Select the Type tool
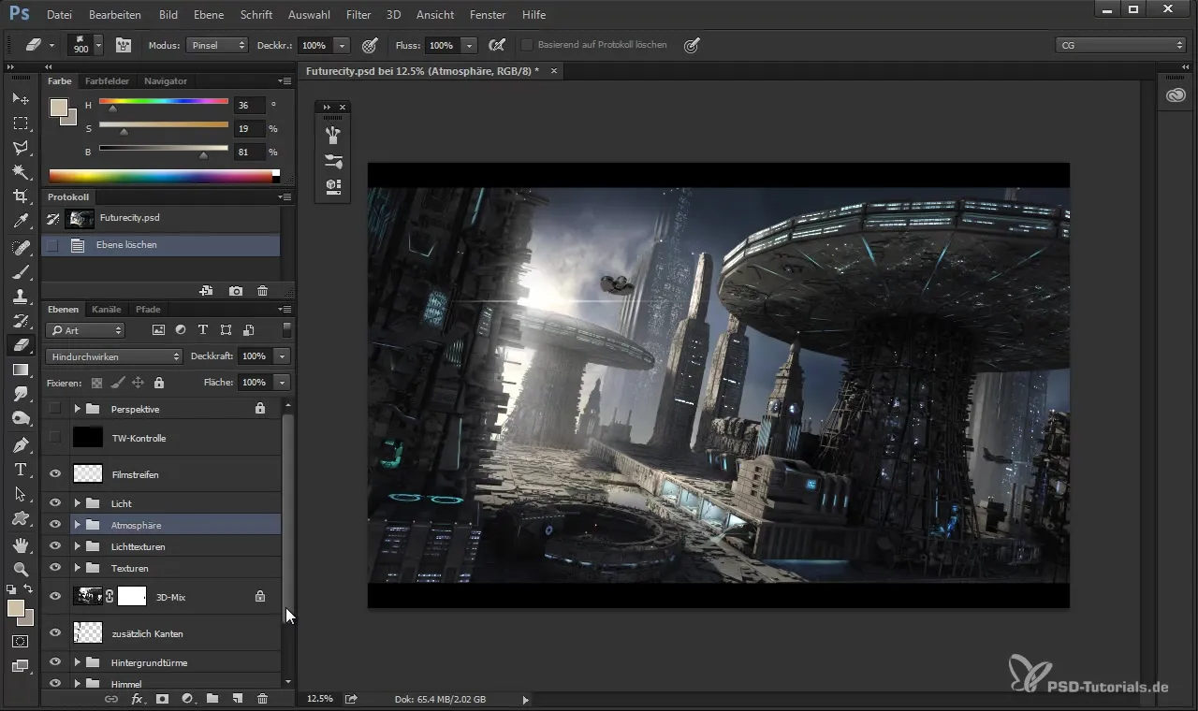Image resolution: width=1198 pixels, height=711 pixels. click(x=21, y=470)
